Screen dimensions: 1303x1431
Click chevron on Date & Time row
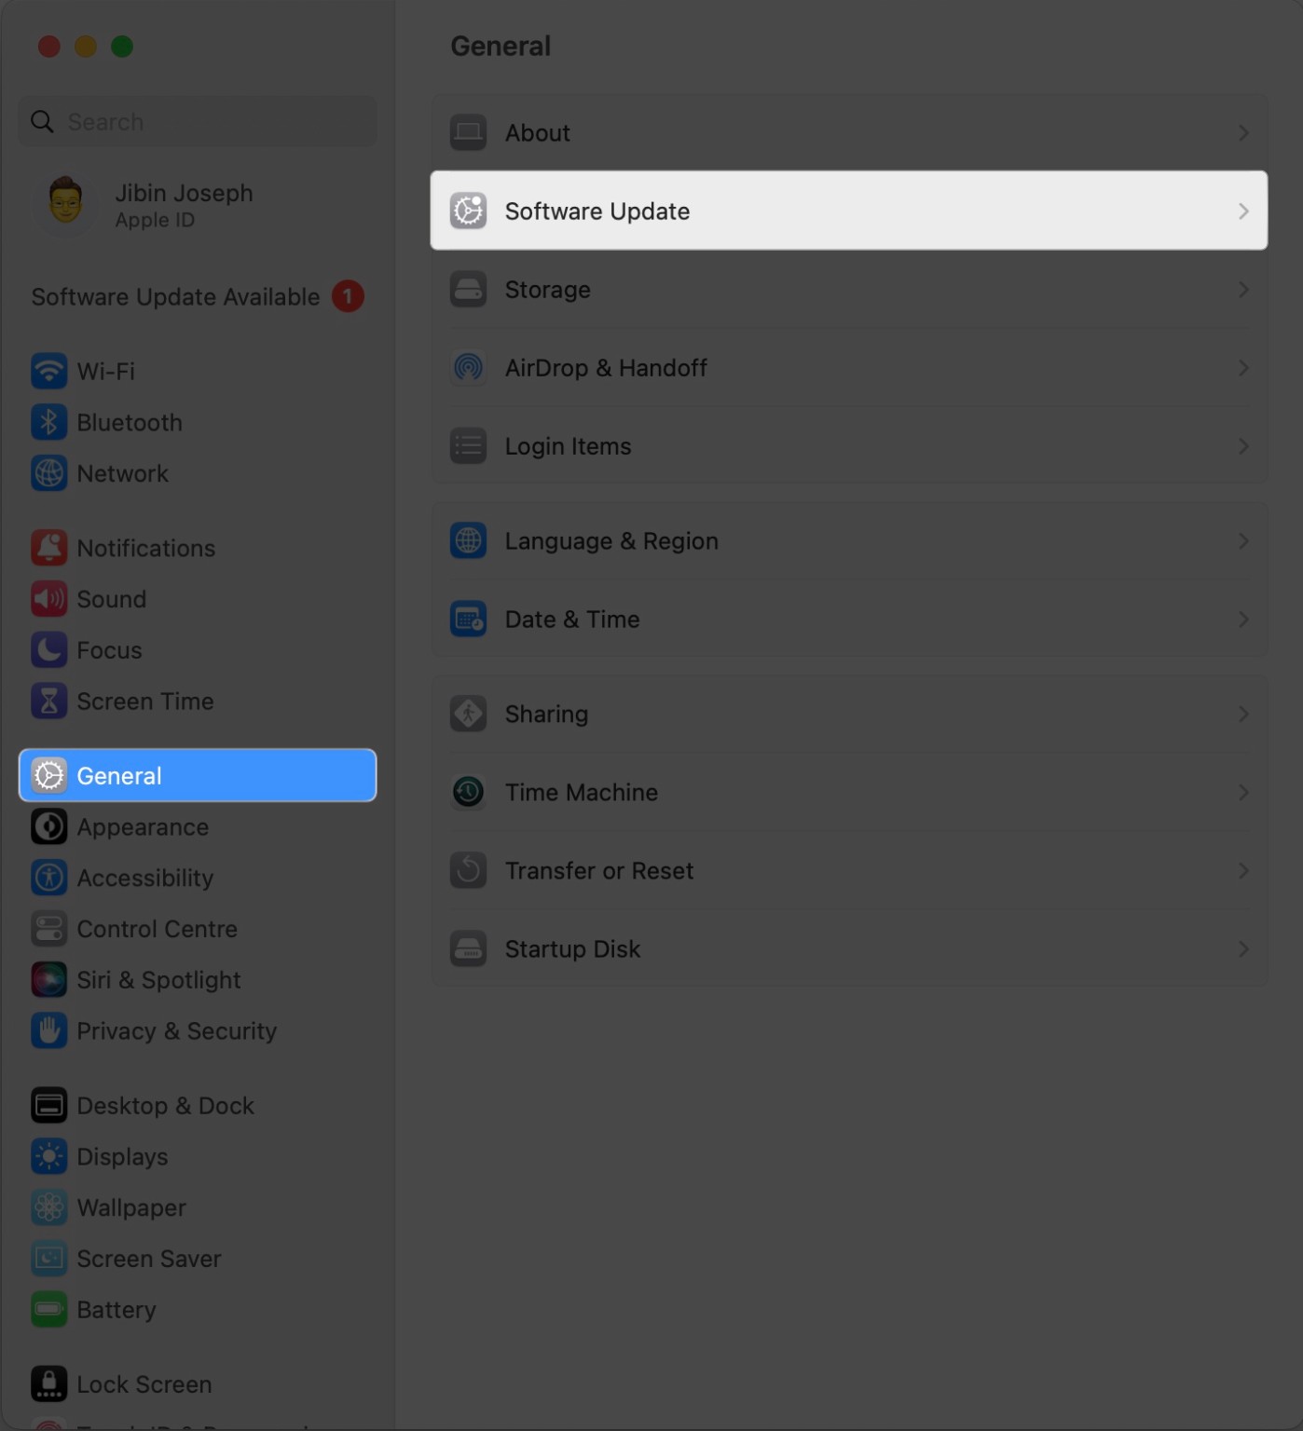coord(1243,620)
